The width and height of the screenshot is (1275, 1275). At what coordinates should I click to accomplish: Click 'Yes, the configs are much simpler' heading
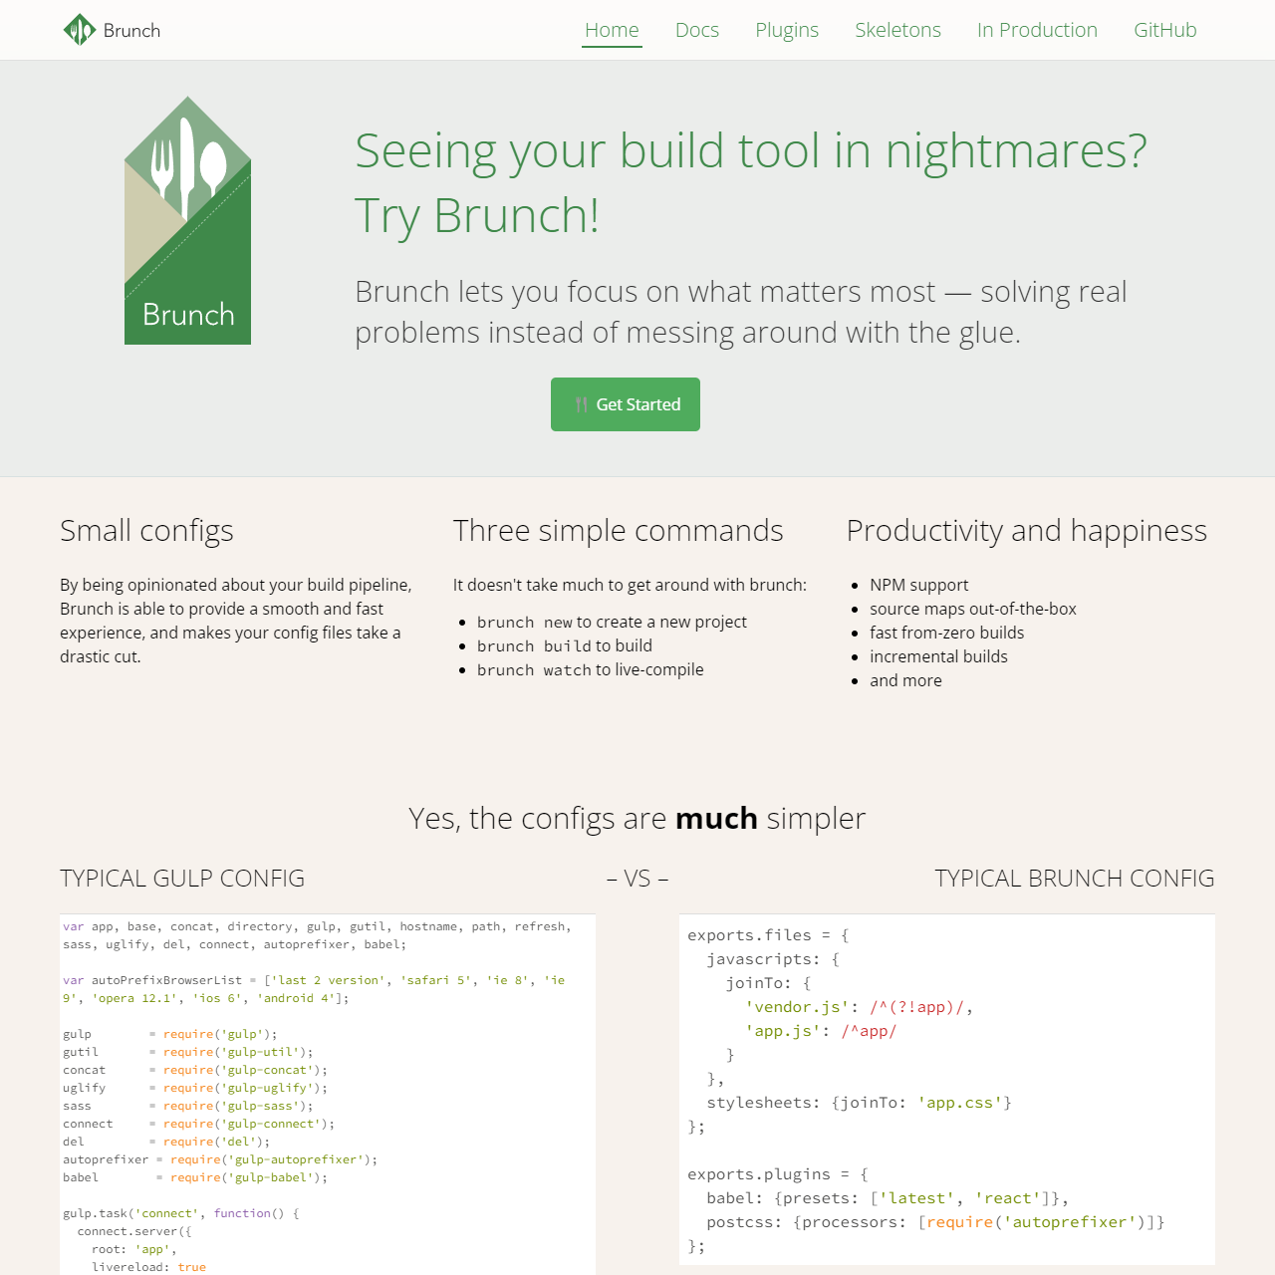637,819
